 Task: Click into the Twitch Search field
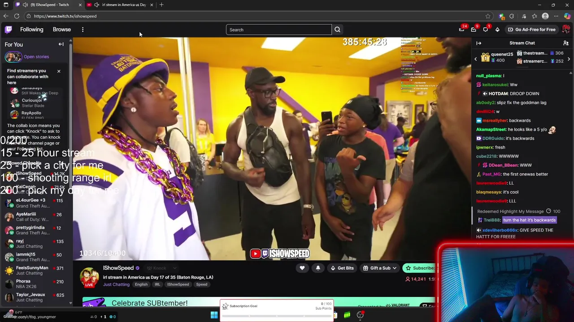[x=278, y=30]
